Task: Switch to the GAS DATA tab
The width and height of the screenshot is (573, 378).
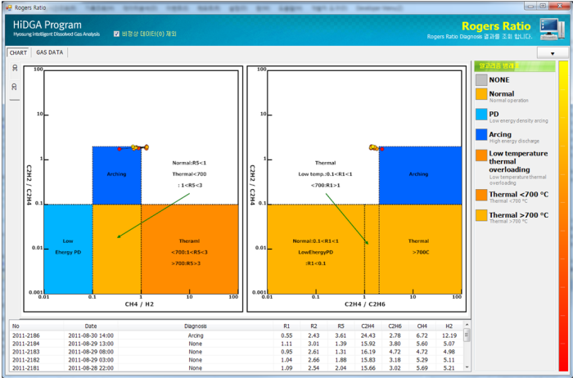Action: 49,52
